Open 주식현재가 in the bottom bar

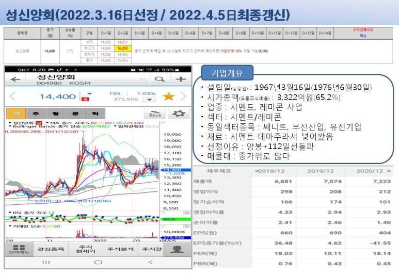click(86, 249)
